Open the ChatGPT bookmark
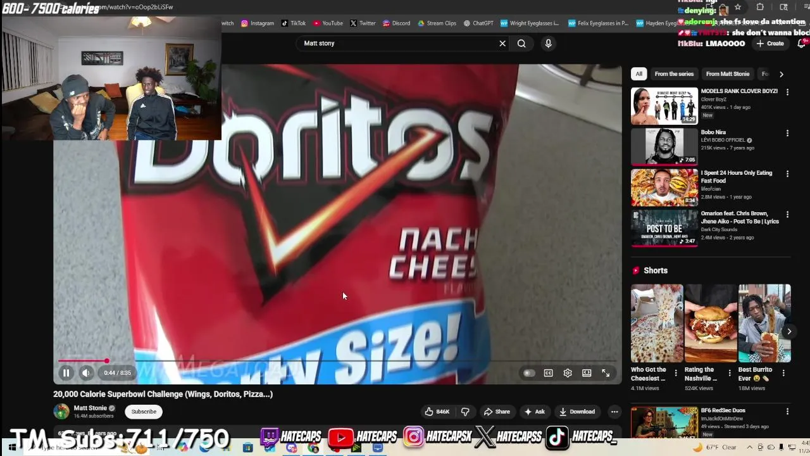Viewport: 810px width, 456px height. click(478, 23)
